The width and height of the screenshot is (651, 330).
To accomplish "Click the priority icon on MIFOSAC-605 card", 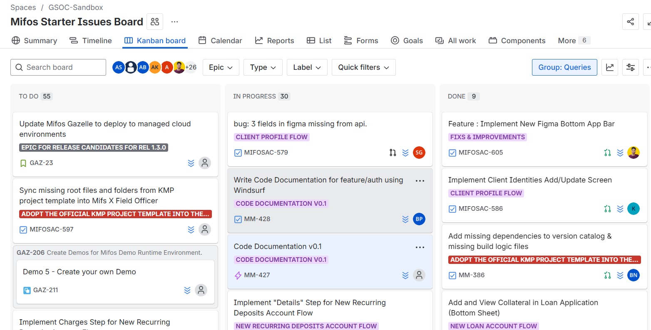I will point(620,153).
